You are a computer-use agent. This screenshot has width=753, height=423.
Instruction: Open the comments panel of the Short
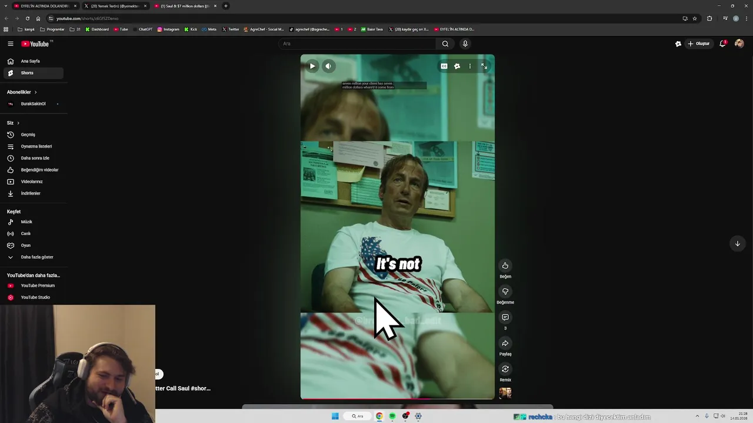505,317
